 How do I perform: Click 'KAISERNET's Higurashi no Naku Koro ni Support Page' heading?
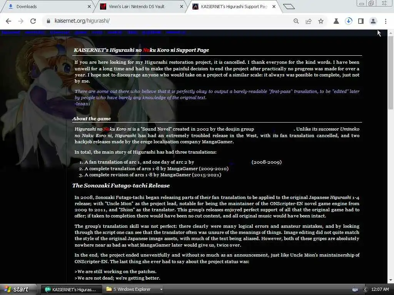(142, 50)
